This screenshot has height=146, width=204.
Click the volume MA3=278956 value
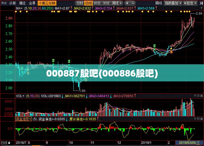[123, 96]
